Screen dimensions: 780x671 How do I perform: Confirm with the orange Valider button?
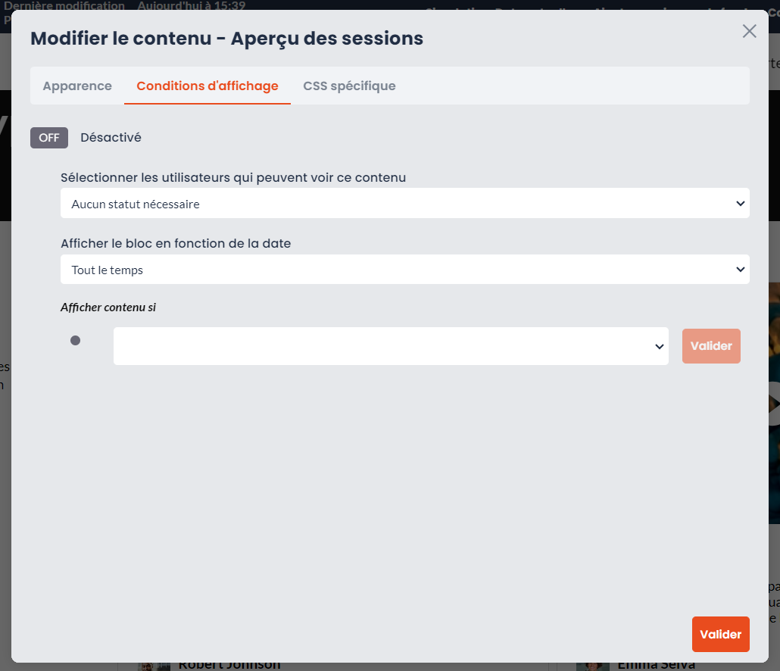click(720, 634)
